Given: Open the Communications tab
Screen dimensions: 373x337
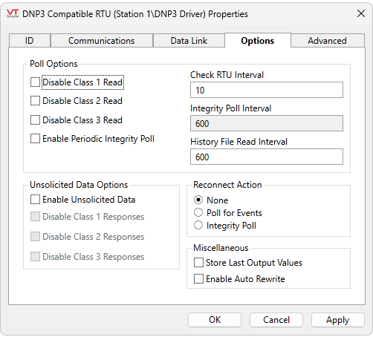Looking at the screenshot, I should (102, 41).
